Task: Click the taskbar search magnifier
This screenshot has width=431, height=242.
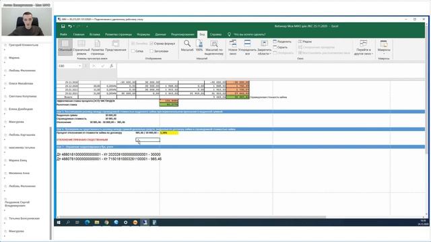Action: pos(68,223)
